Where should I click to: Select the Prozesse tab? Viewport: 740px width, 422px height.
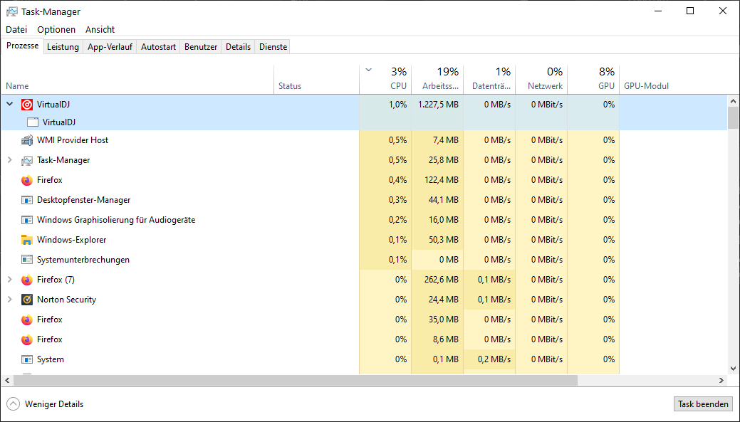click(23, 46)
